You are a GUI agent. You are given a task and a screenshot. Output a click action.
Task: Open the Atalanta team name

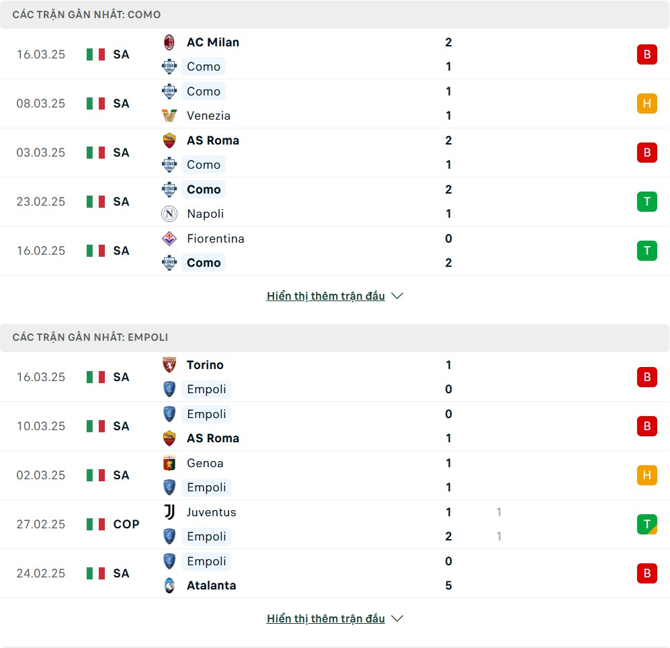click(211, 585)
